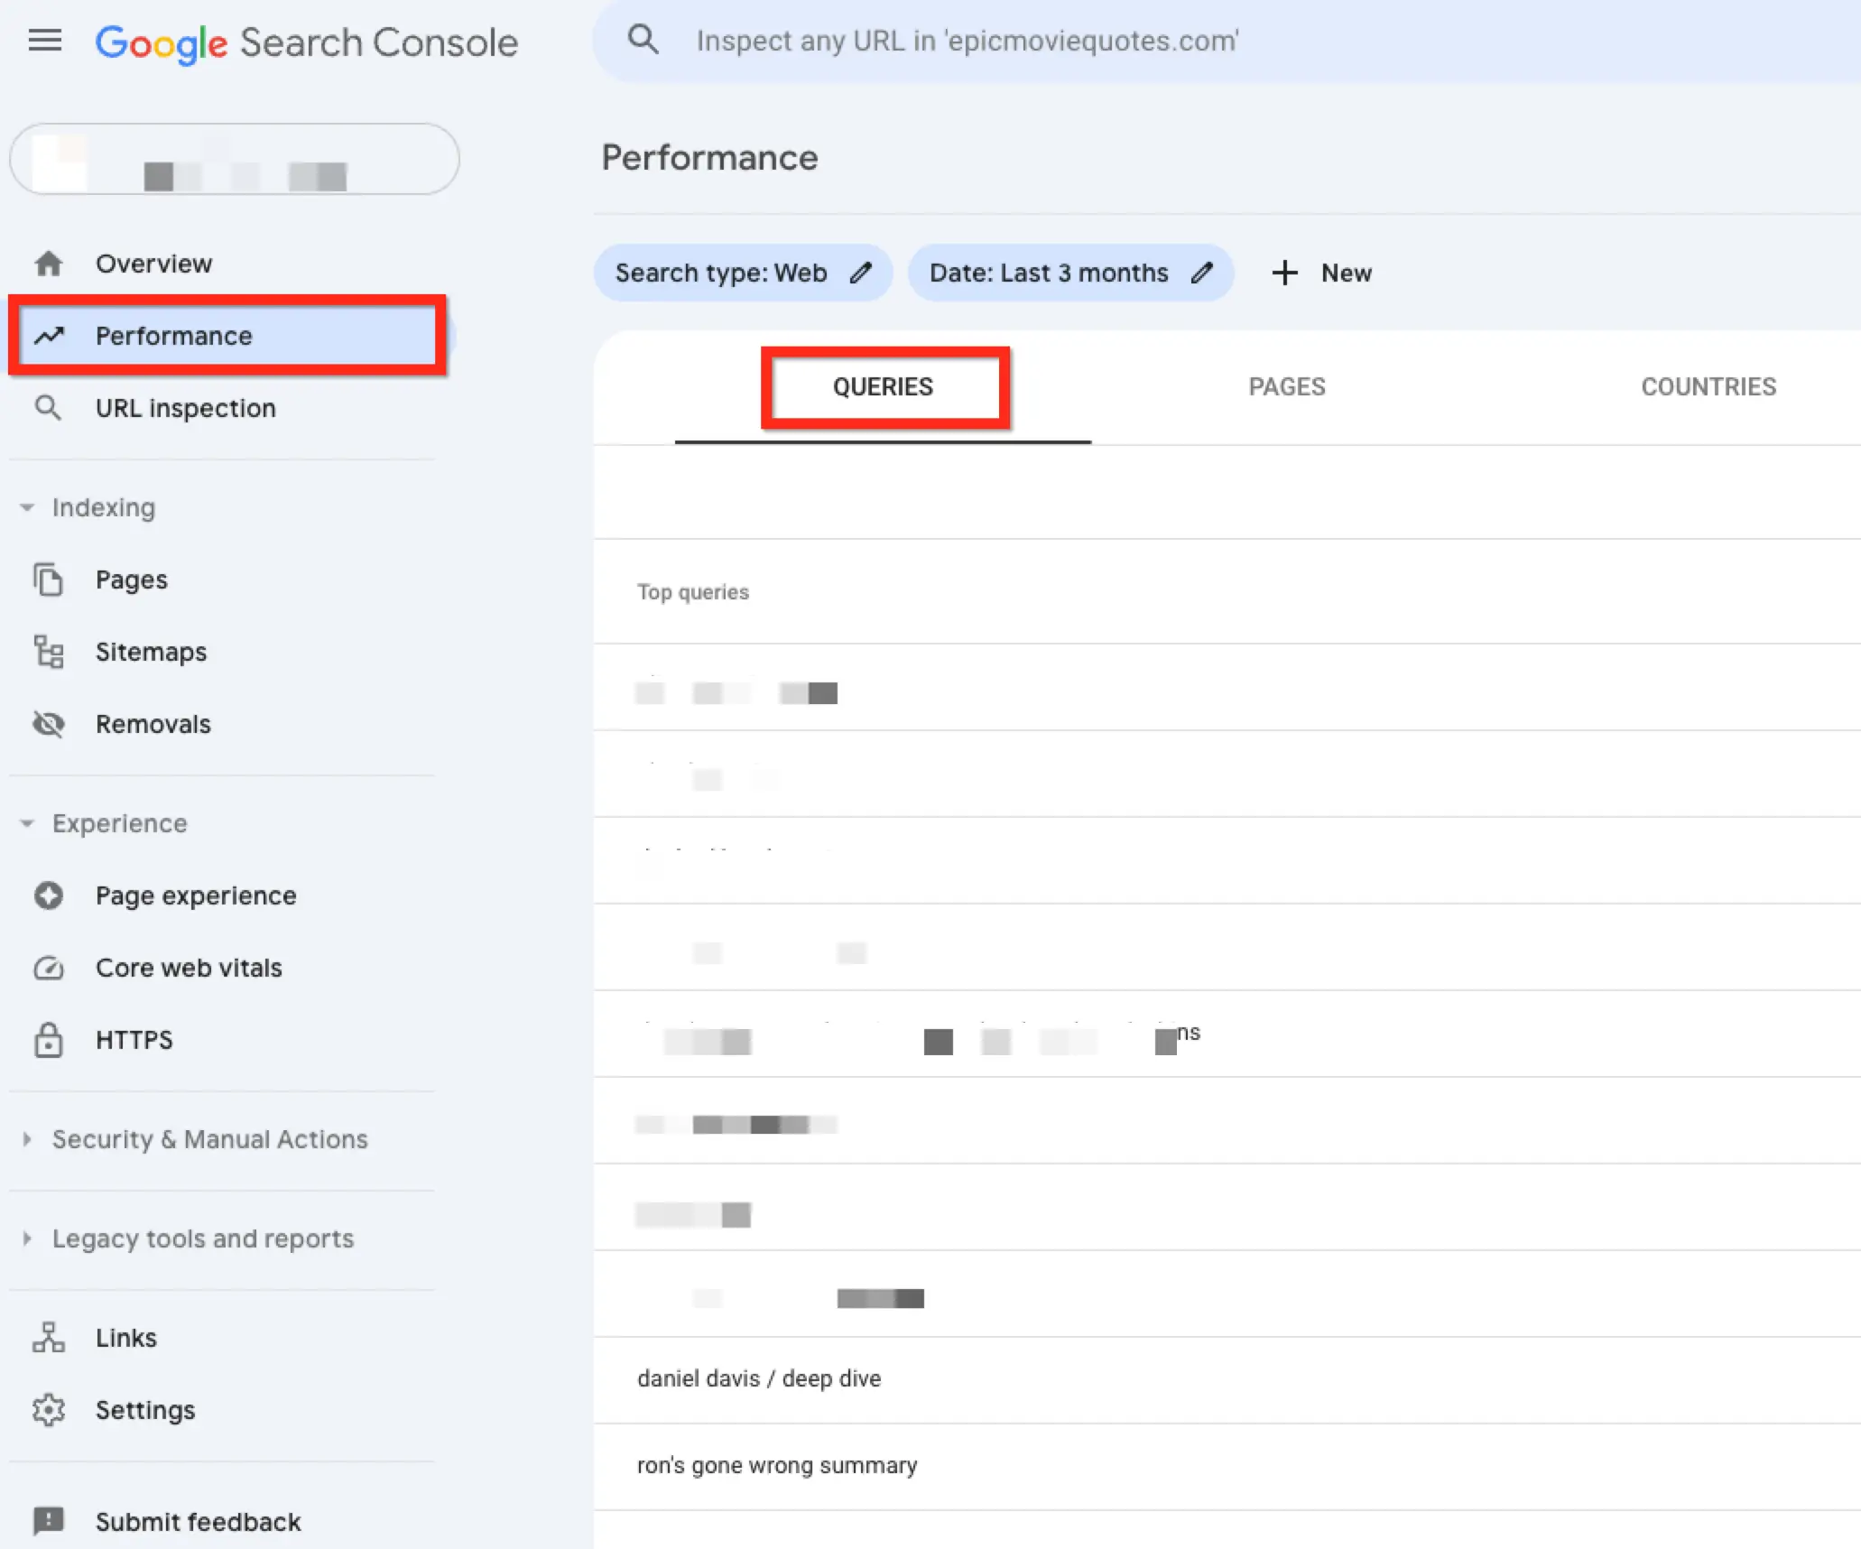Click the Overview home icon
Screen dimensions: 1861x1549
coord(49,264)
